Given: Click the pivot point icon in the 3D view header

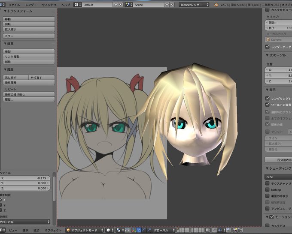Looking at the screenshot, I should pyautogui.click(x=118, y=230).
